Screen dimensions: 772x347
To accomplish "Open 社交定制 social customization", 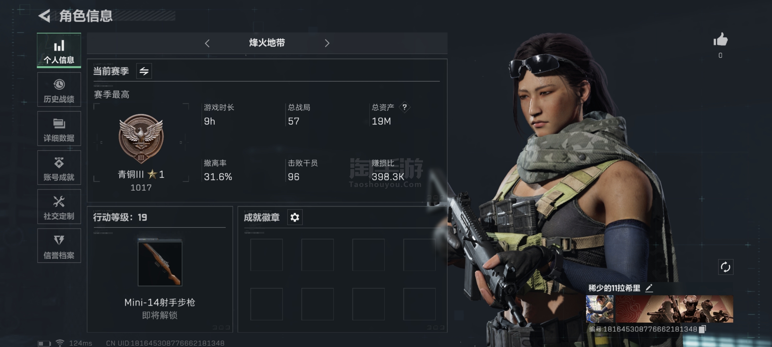I will (x=59, y=206).
